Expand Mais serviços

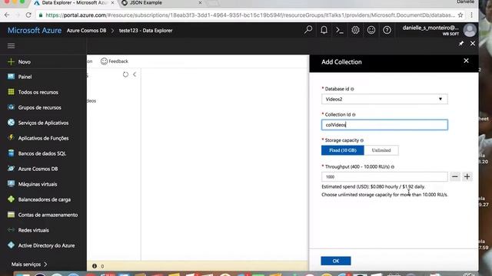[29, 264]
